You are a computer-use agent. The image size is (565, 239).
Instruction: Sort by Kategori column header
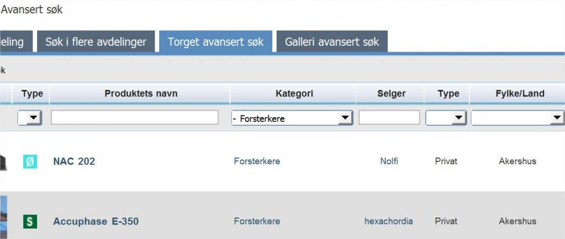[294, 93]
